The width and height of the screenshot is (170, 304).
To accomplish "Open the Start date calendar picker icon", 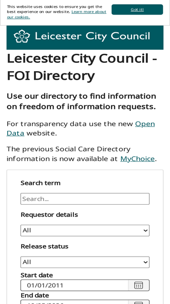I will pyautogui.click(x=139, y=285).
